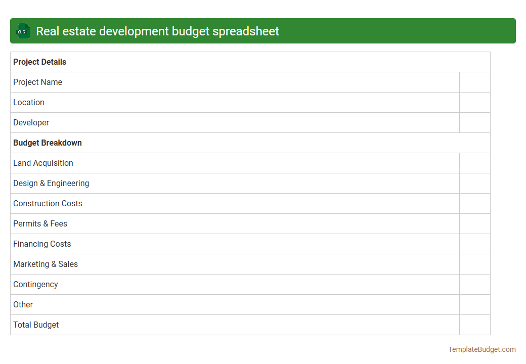Click the Project Details section header
The height and width of the screenshot is (364, 526).
click(x=39, y=62)
